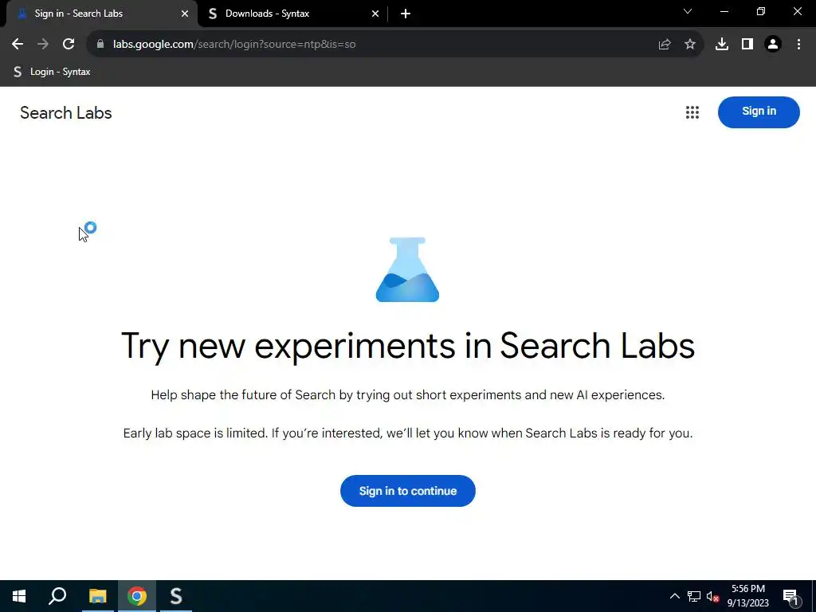Close the Downloads - Syntax tab
This screenshot has height=612, width=816.
pos(375,14)
